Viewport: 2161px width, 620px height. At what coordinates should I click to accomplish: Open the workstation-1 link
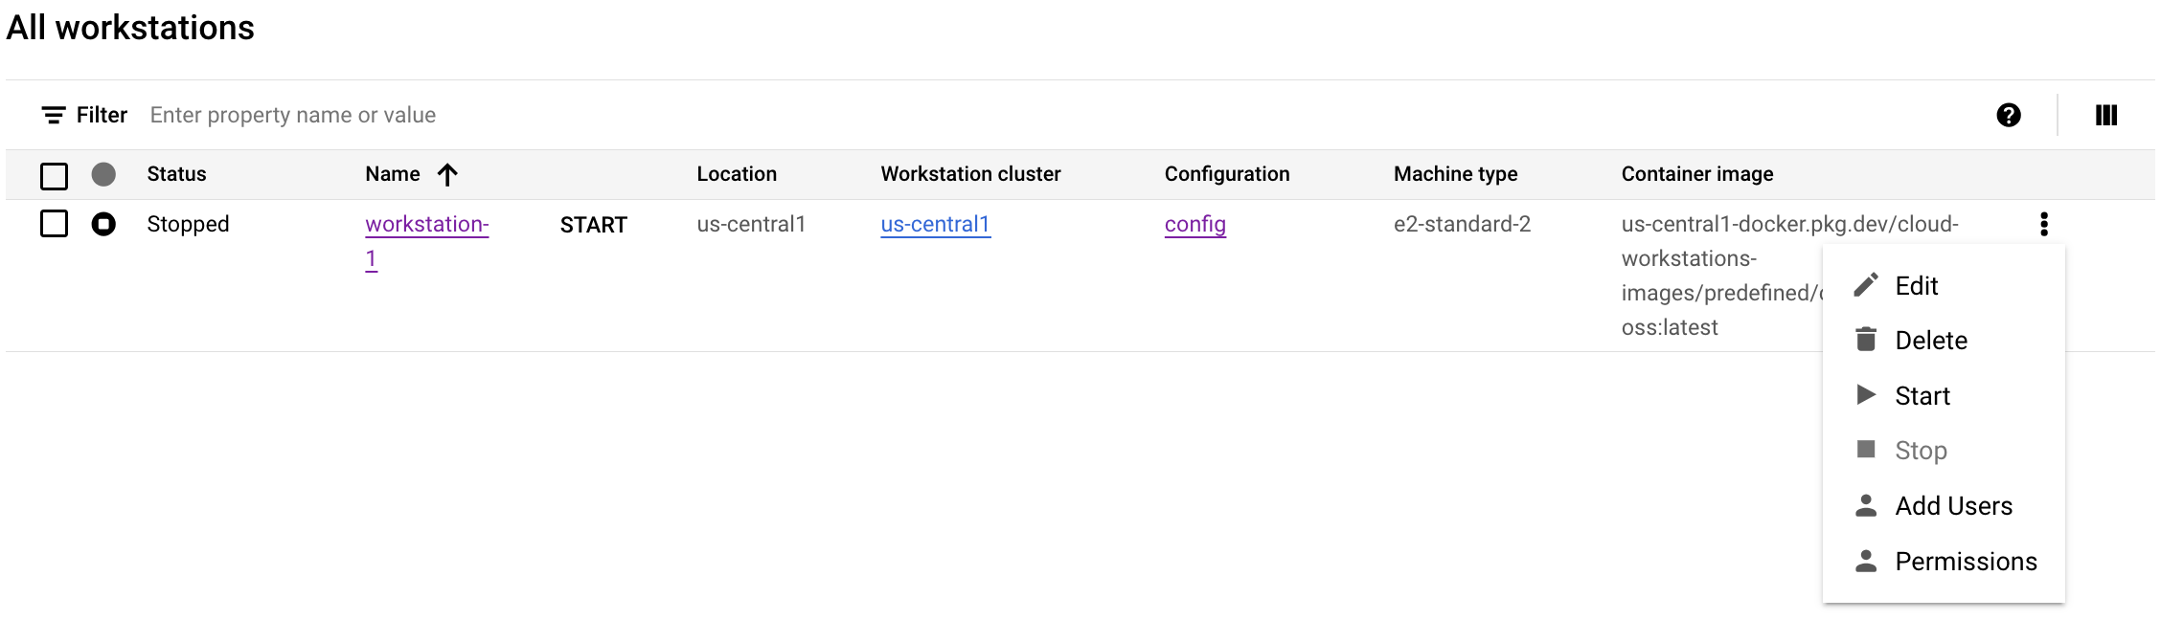click(x=427, y=224)
